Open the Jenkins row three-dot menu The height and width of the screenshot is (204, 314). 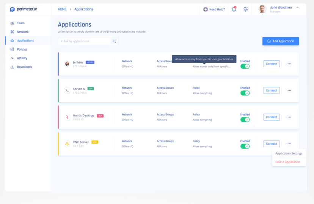(x=289, y=64)
